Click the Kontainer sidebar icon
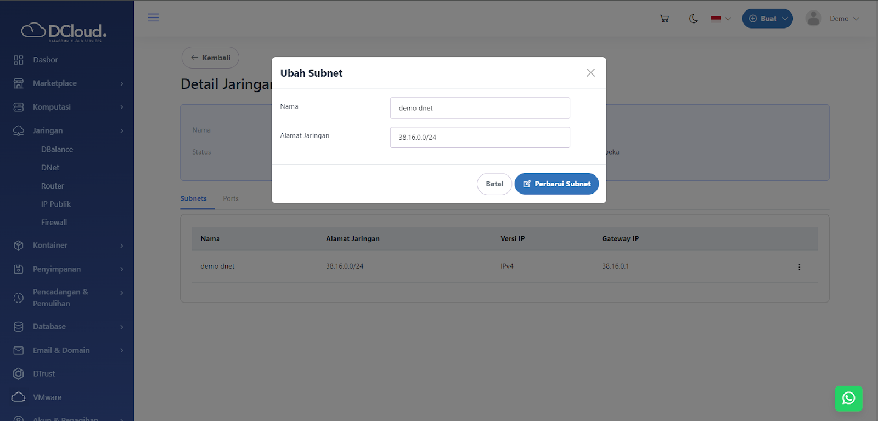The image size is (878, 421). click(x=18, y=245)
